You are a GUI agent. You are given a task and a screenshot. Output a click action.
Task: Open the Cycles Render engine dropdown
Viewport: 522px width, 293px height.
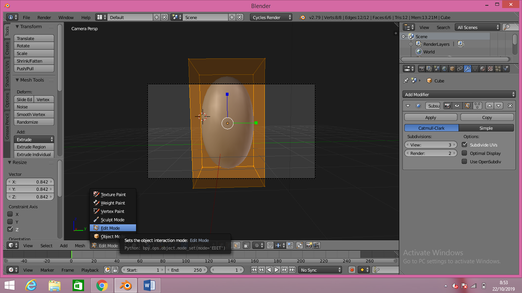[271, 17]
